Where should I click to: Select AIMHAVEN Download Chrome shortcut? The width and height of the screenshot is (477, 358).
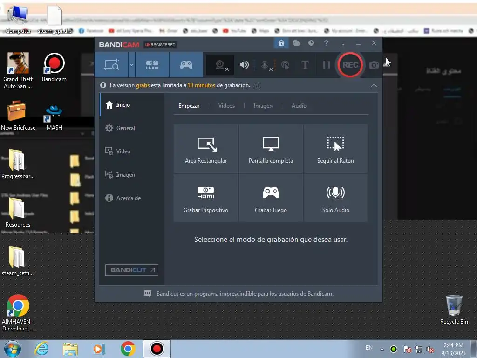point(18,313)
